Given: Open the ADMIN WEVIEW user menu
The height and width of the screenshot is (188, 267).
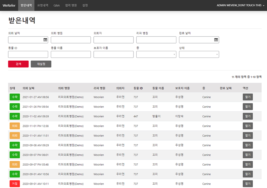Looking at the screenshot, I should pyautogui.click(x=240, y=5).
